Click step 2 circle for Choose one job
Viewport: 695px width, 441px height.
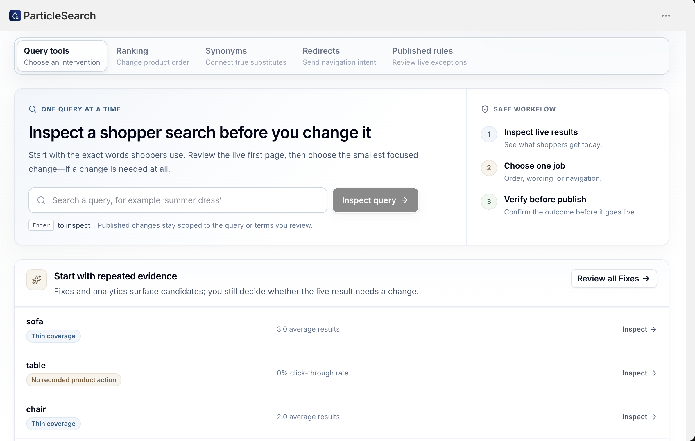click(x=489, y=168)
